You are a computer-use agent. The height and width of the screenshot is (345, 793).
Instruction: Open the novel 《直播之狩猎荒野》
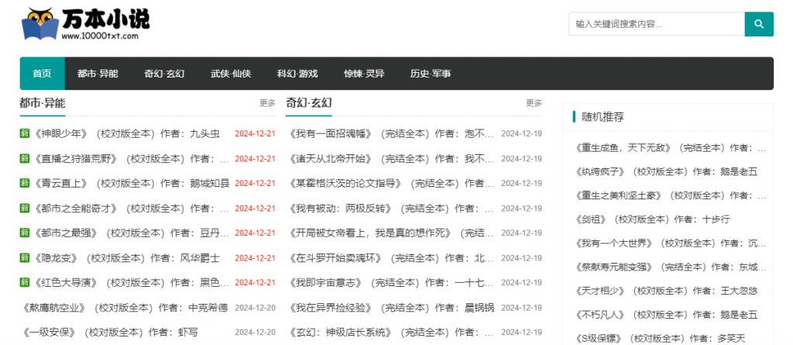[130, 159]
